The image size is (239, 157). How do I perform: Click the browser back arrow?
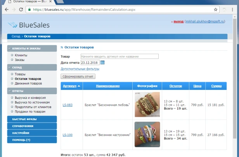5,9
